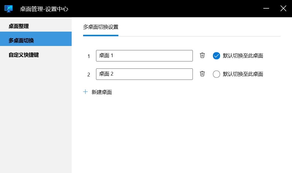Delete 桌面 2 with its trash icon
Screen dimensions: 292x173
click(202, 74)
